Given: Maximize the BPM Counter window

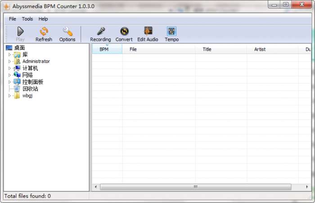Looking at the screenshot, I should pyautogui.click(x=286, y=4).
